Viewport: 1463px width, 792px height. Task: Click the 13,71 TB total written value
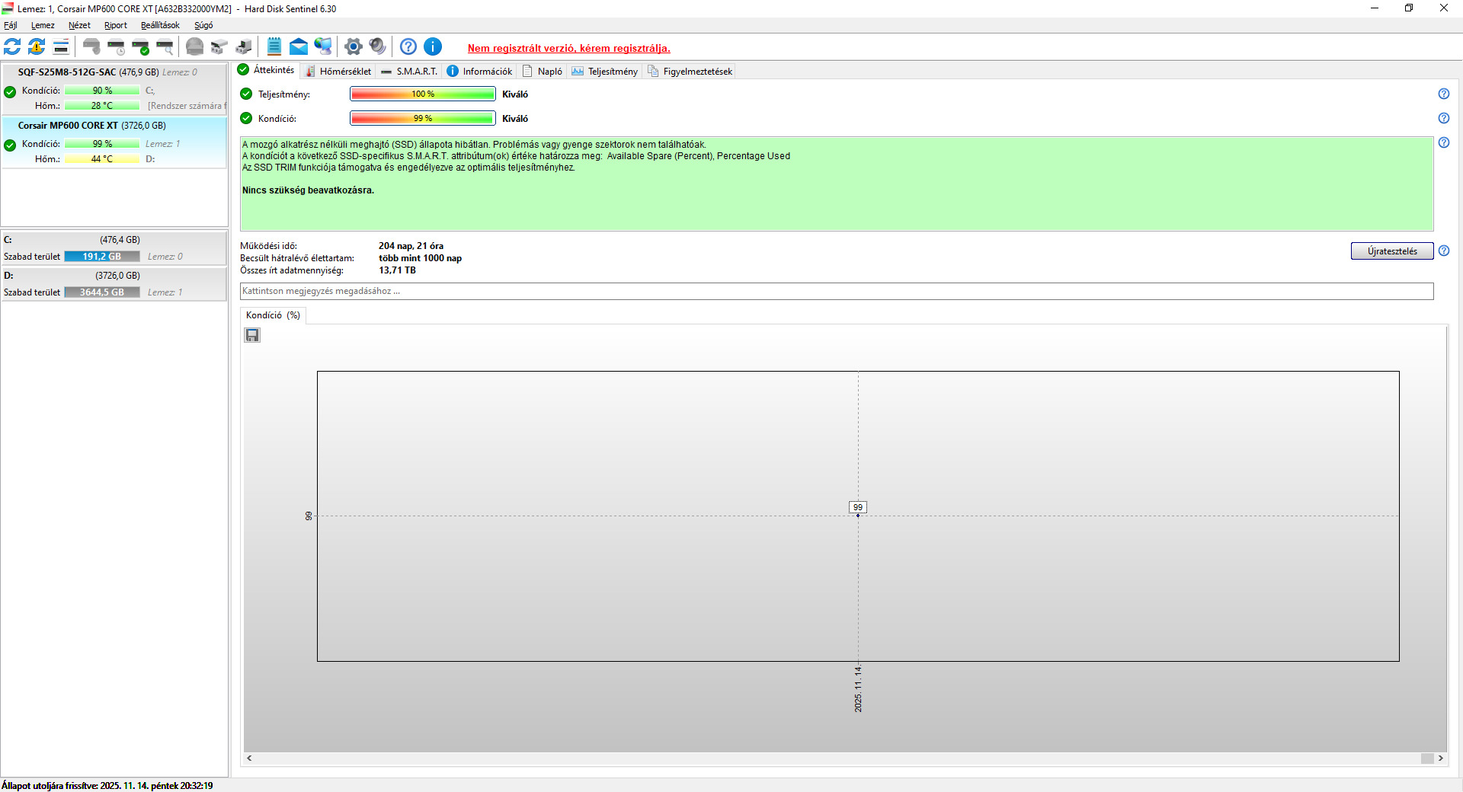point(397,270)
